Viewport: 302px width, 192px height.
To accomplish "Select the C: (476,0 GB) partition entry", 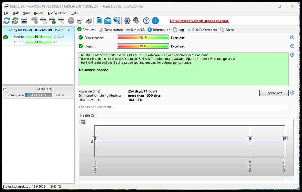I will pyautogui.click(x=38, y=92).
